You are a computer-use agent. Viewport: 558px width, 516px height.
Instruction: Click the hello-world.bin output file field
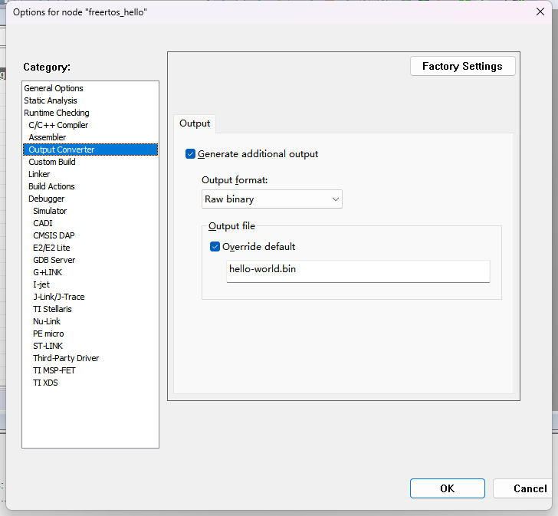tap(357, 271)
